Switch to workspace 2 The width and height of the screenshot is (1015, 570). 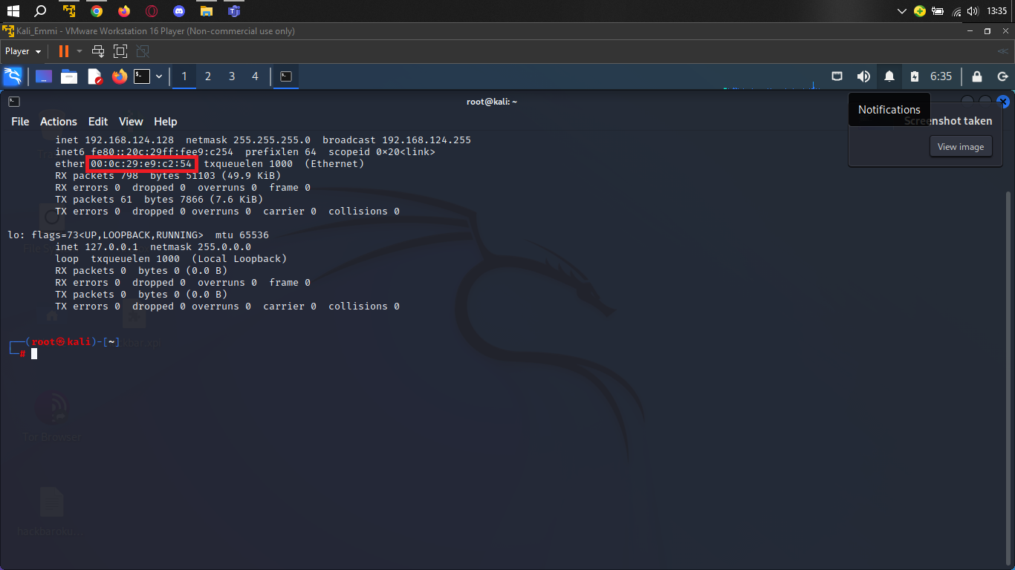208,76
